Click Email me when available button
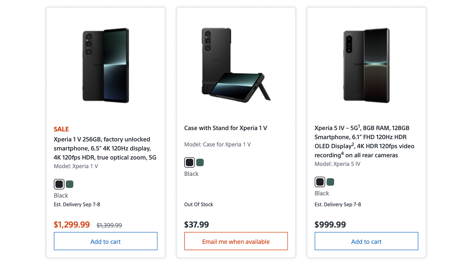The image size is (474, 266). (x=236, y=241)
